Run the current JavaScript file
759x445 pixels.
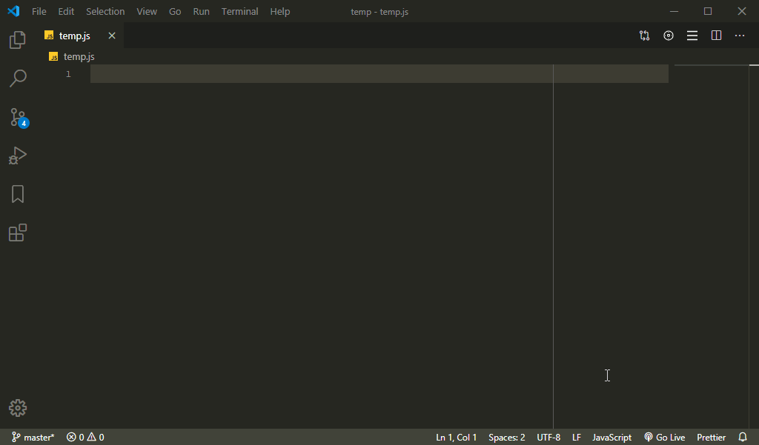pyautogui.click(x=668, y=35)
